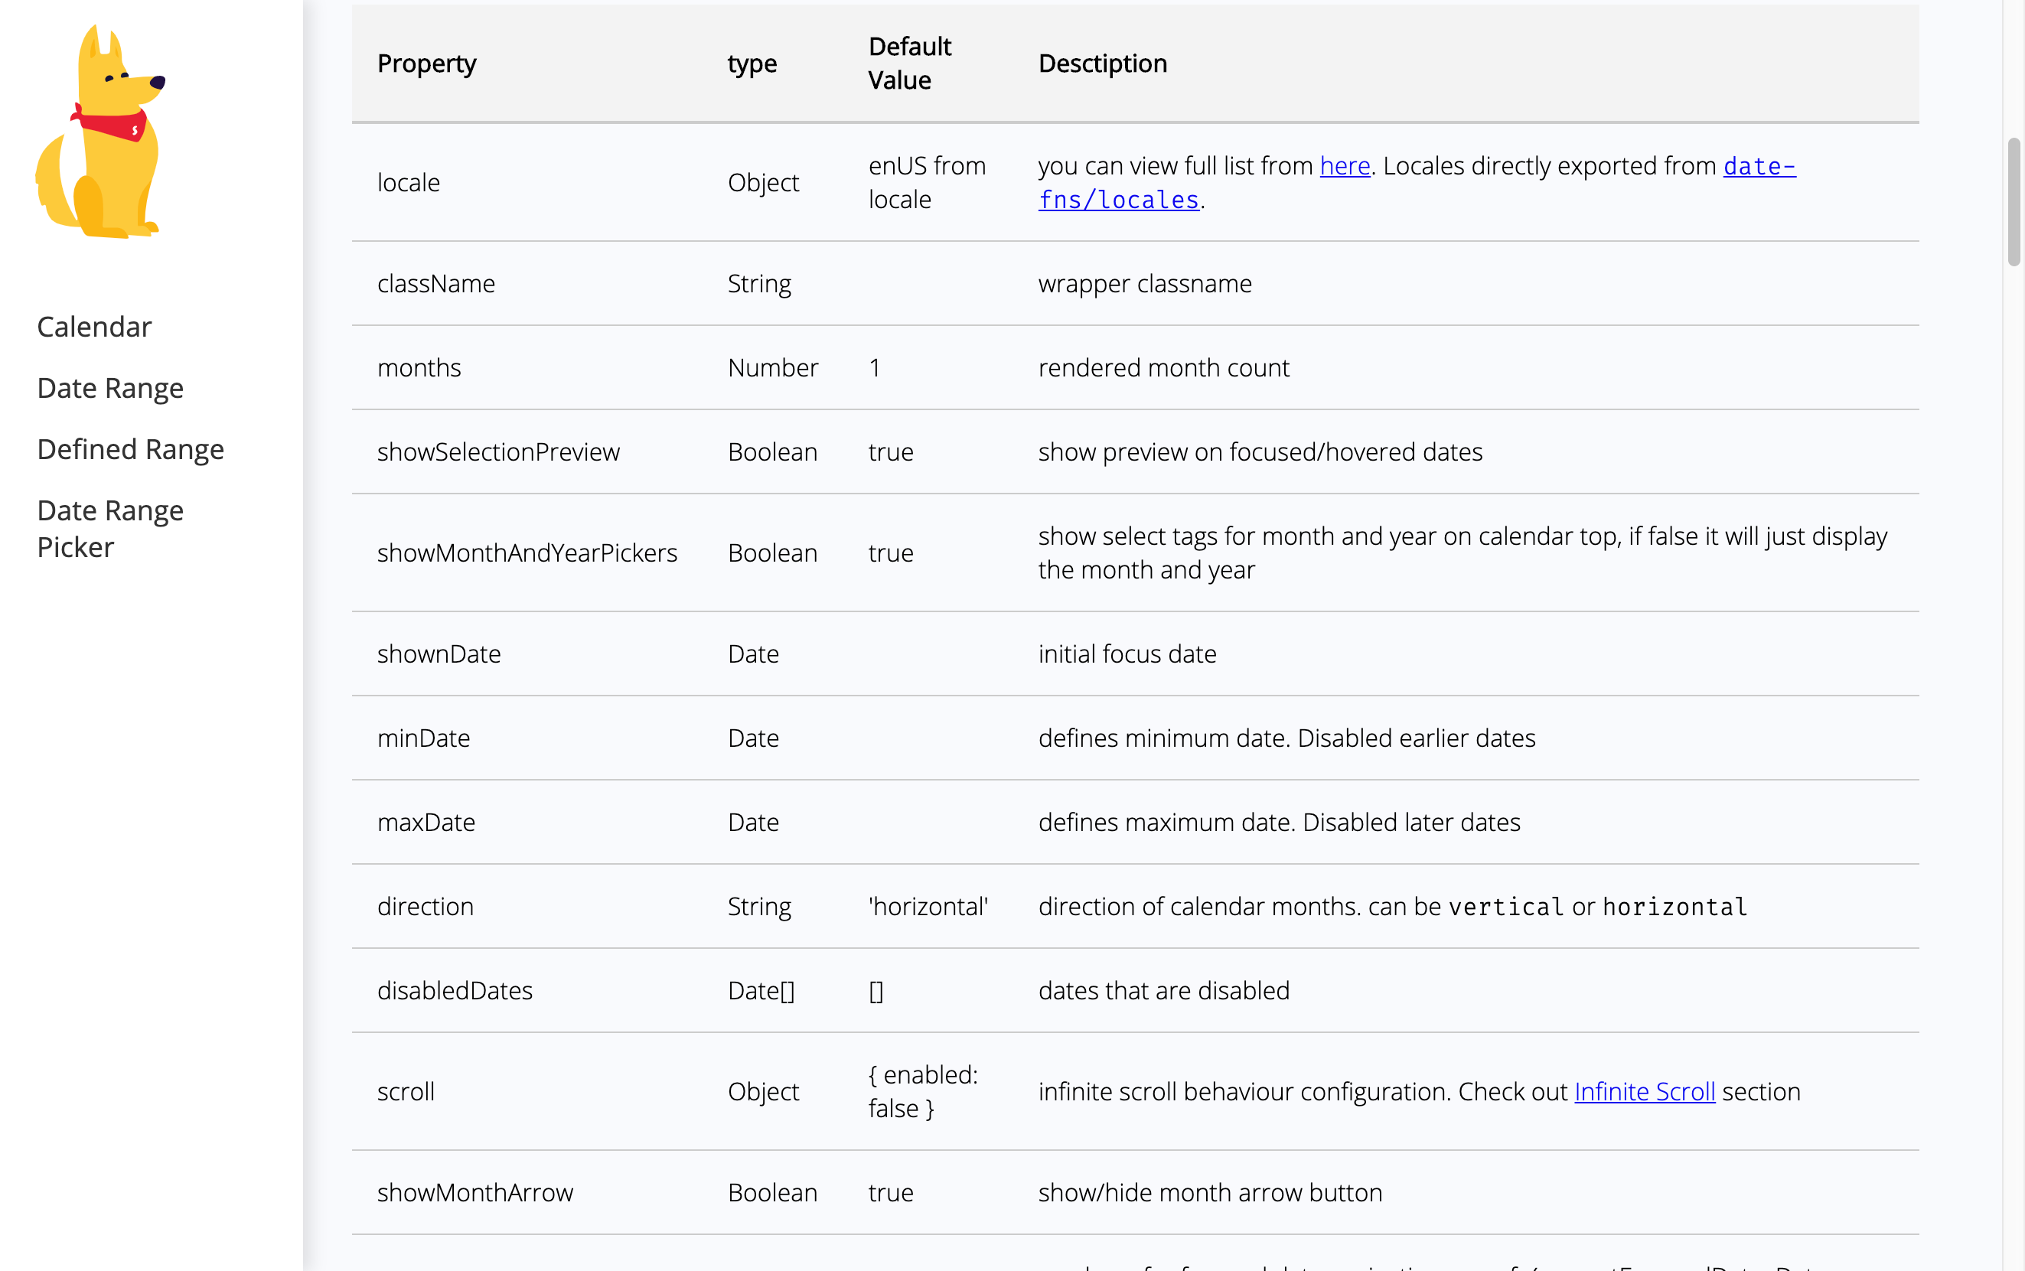This screenshot has height=1271, width=2025.
Task: Click the scroll property name
Action: pos(405,1091)
